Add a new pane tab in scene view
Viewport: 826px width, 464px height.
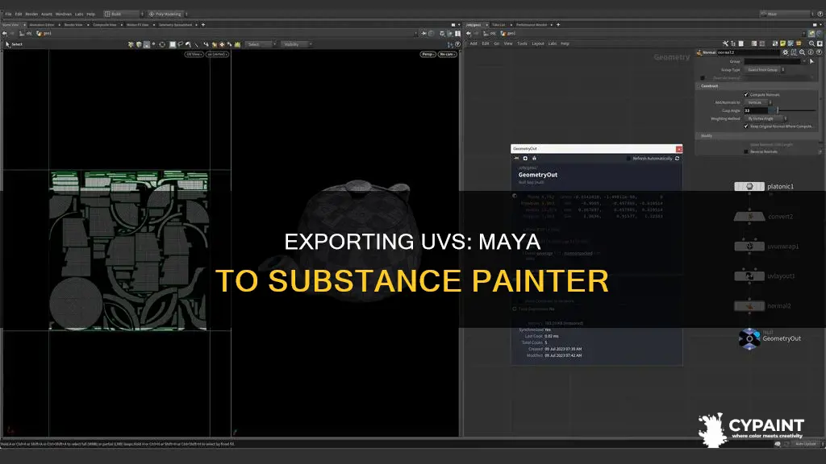(x=203, y=25)
